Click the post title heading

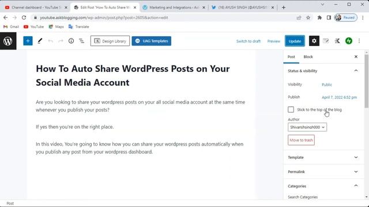point(133,75)
